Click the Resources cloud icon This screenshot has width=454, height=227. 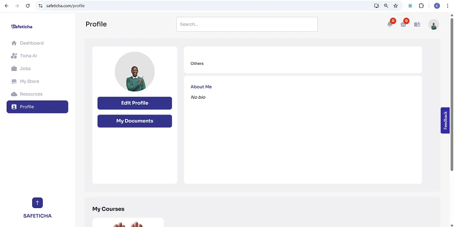(14, 94)
